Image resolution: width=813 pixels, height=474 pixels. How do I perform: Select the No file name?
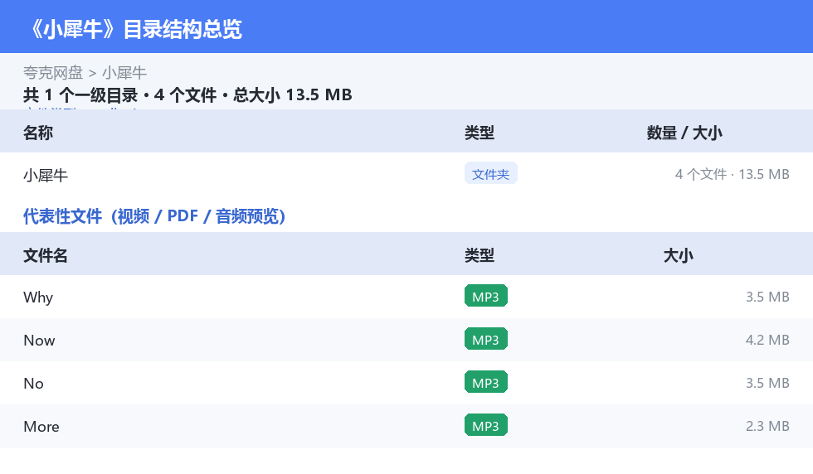point(33,383)
